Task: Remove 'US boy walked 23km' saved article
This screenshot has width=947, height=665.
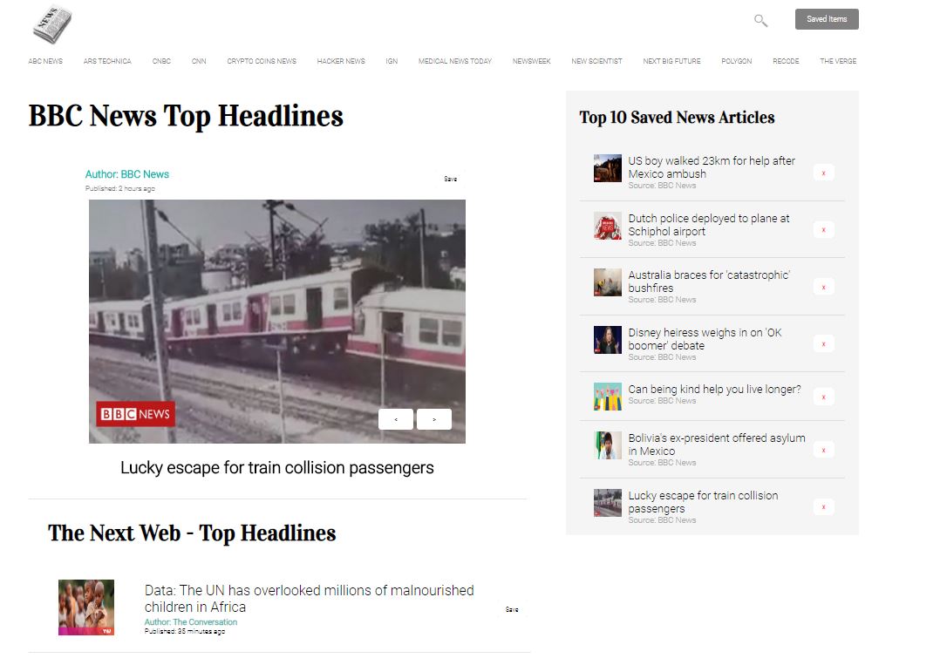Action: coord(823,173)
